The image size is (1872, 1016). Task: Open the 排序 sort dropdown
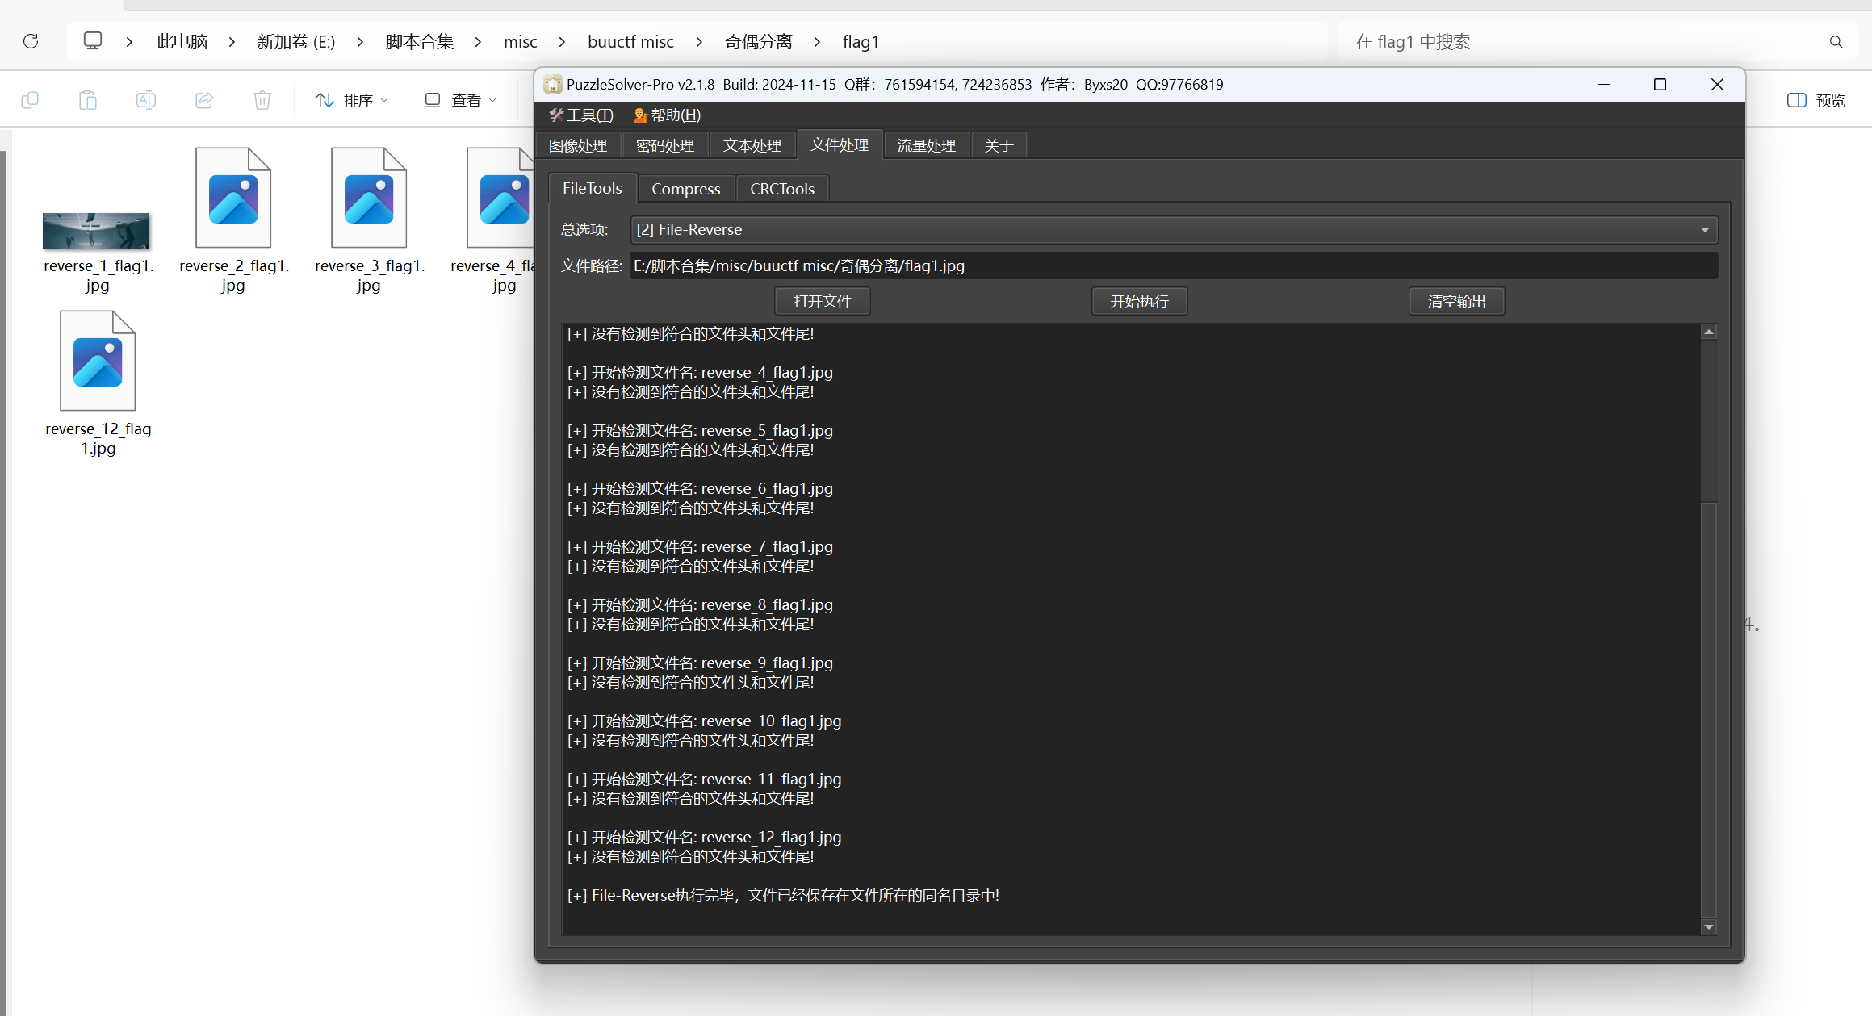click(x=351, y=100)
